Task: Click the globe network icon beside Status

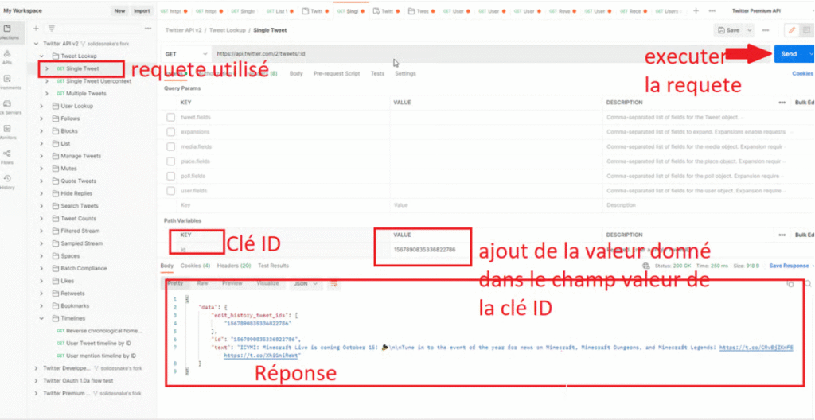Action: click(645, 266)
